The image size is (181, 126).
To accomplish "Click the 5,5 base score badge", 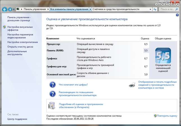I will tap(163, 55).
